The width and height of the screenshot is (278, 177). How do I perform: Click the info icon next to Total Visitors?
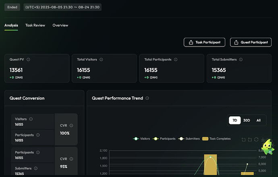tap(101, 59)
